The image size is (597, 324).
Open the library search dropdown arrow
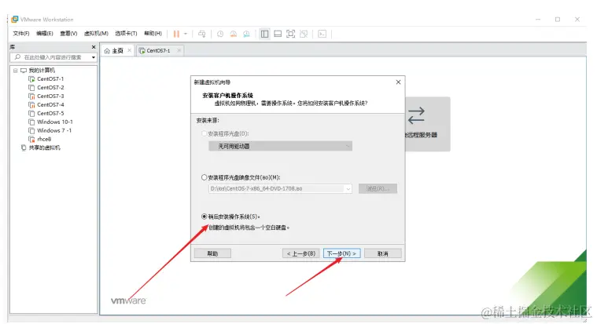94,57
